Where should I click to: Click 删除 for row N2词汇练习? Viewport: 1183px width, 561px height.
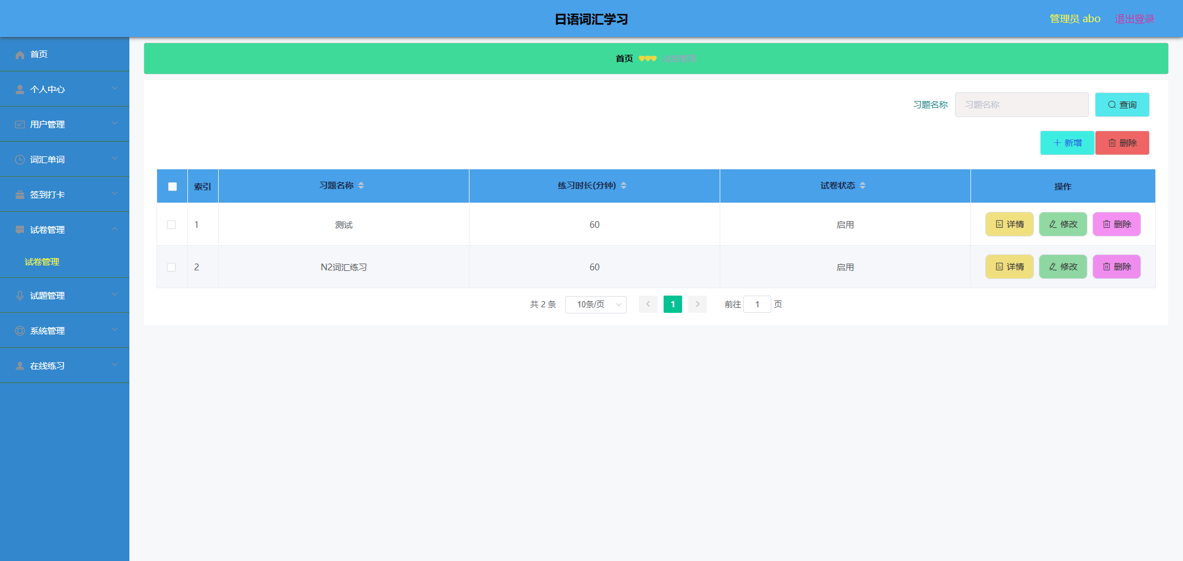point(1116,267)
